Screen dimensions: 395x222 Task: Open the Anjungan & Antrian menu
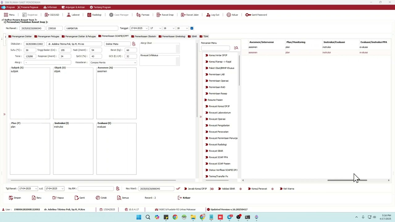(x=73, y=7)
